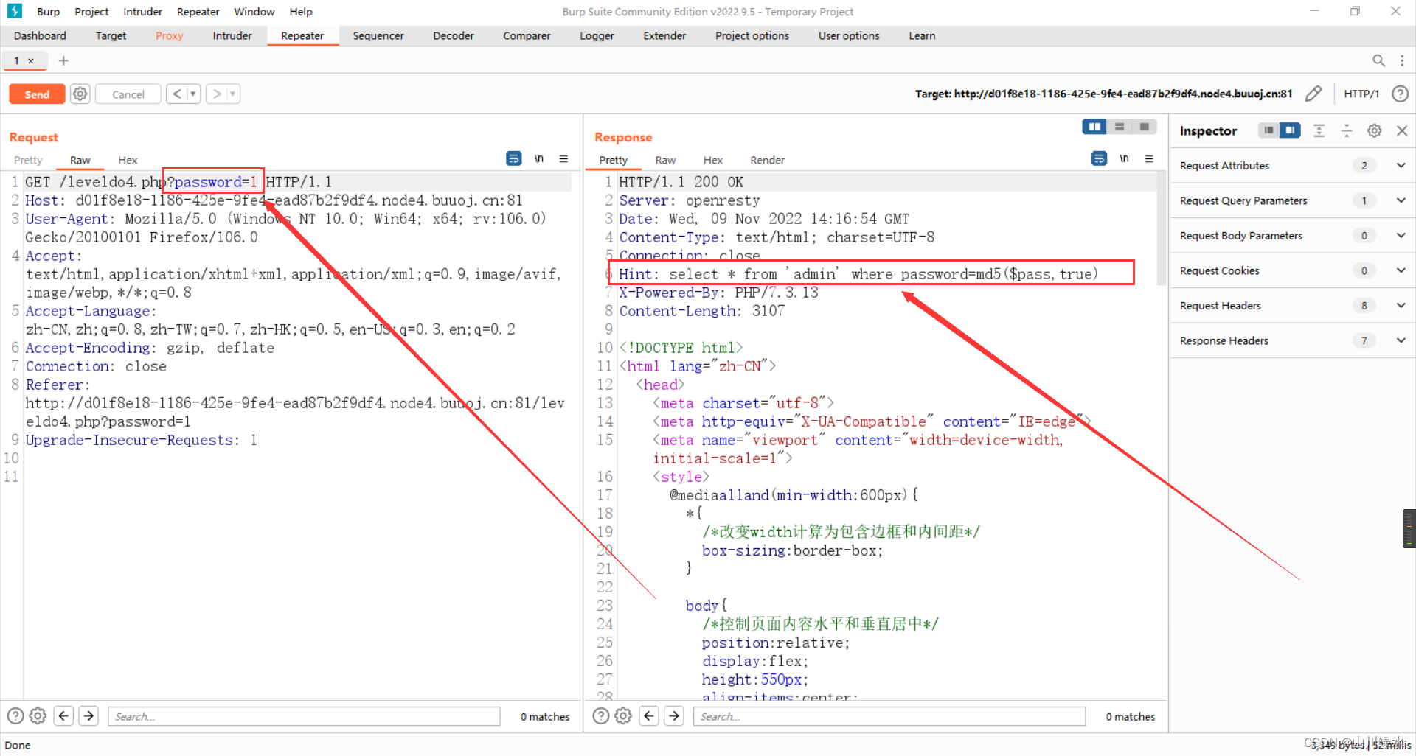Open response search settings gear
This screenshot has height=756, width=1416.
pyautogui.click(x=624, y=715)
